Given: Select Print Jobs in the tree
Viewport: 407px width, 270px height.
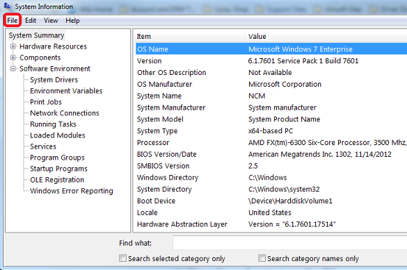Looking at the screenshot, I should (46, 102).
